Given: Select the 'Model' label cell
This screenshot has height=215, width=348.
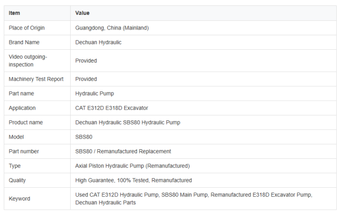Looking at the screenshot, I should (x=37, y=137).
